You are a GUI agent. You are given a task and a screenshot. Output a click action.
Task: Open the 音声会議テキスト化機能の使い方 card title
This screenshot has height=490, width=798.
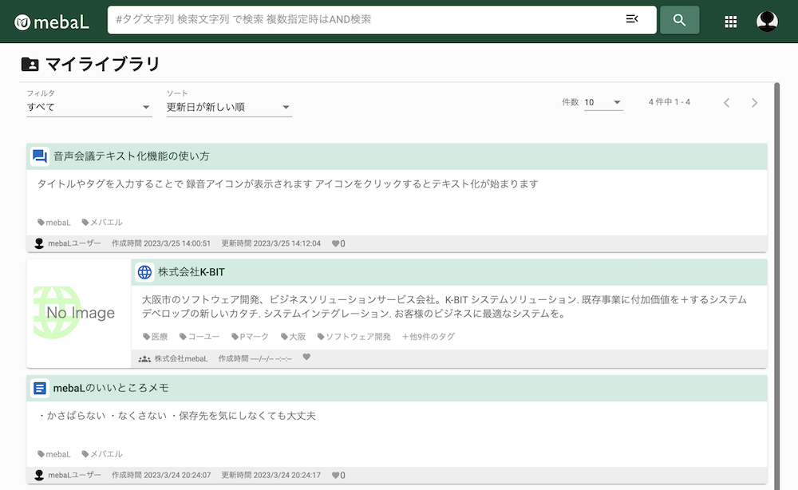click(132, 156)
